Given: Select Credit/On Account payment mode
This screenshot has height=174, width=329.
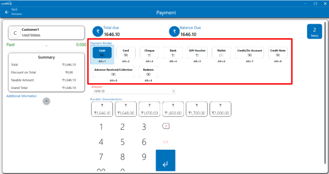Looking at the screenshot, I should coord(249,53).
